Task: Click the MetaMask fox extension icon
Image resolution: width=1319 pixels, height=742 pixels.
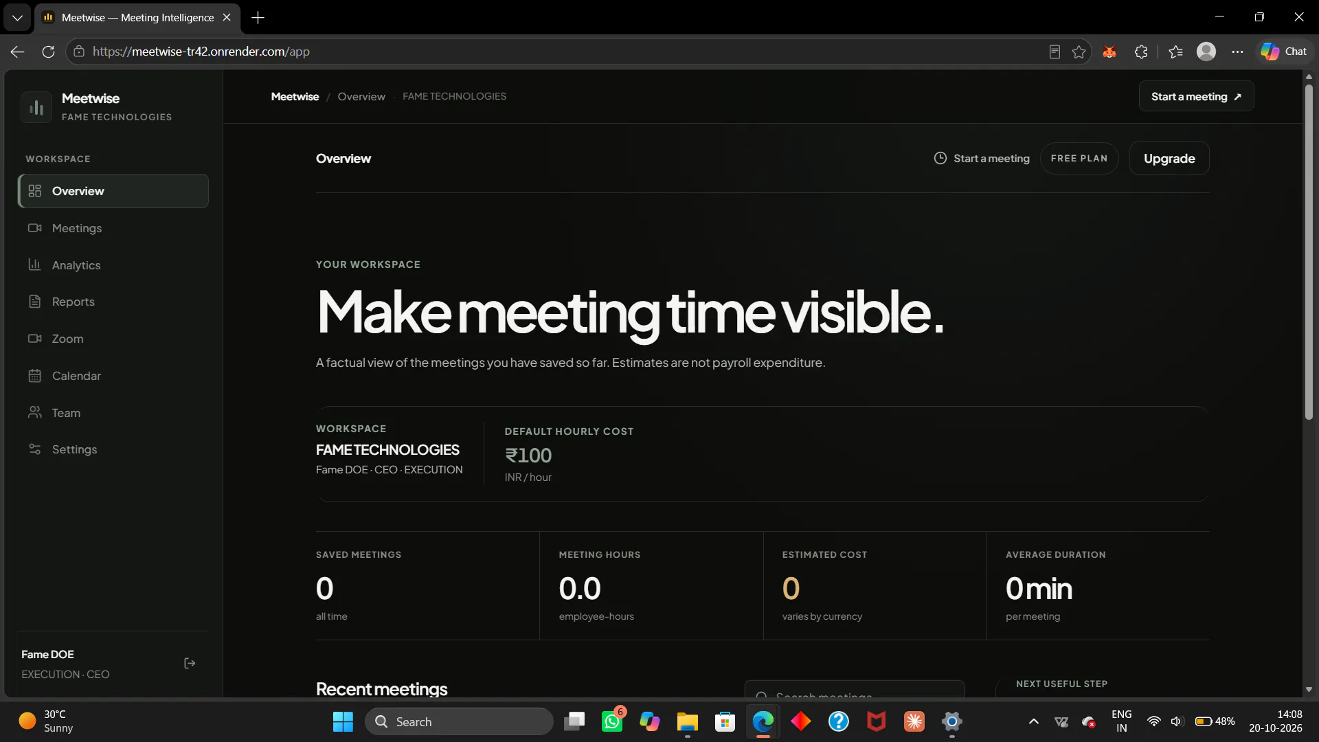Action: (x=1109, y=52)
